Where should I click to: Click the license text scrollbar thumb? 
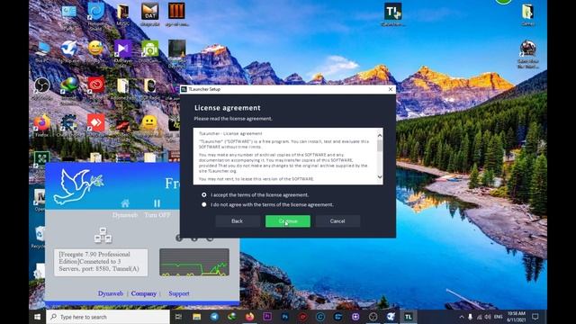coord(380,146)
